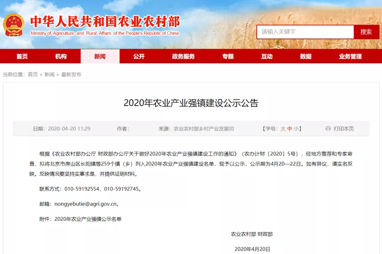The height and width of the screenshot is (254, 382).
Task: Open the 公开 navigation menu item
Action: pos(139,57)
